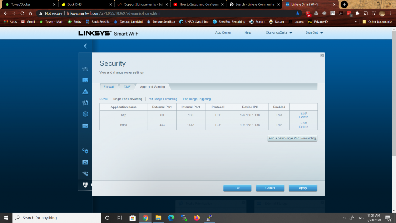Open the Emby bookmark
Screen dimensions: 396x223
(x=74, y=22)
